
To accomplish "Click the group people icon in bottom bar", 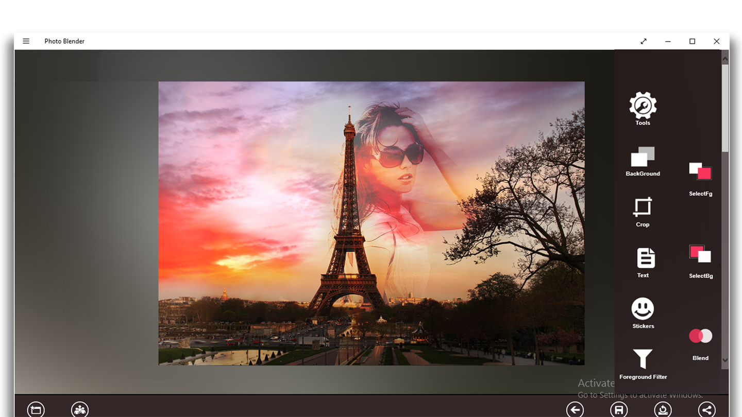I will click(x=80, y=410).
